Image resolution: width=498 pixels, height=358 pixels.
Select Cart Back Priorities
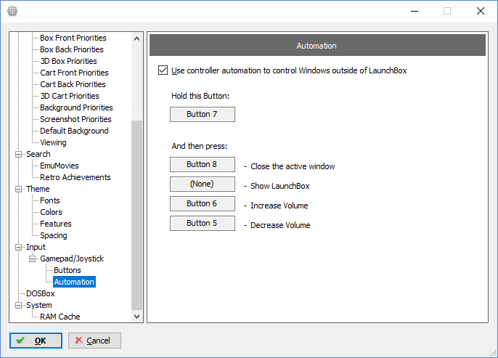(x=73, y=84)
